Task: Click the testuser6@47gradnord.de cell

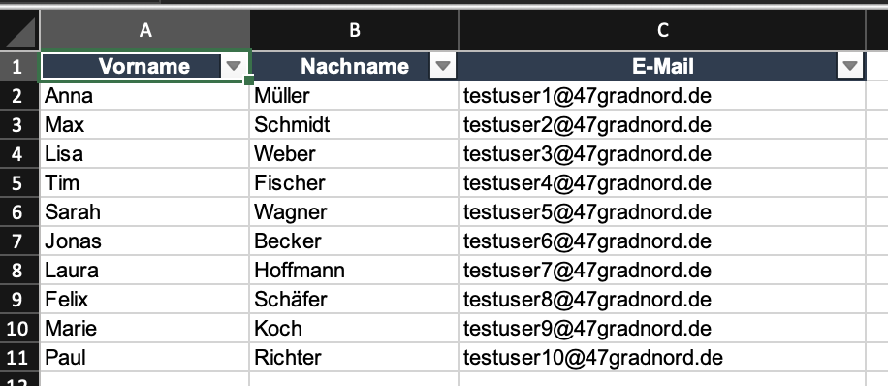Action: pyautogui.click(x=662, y=241)
